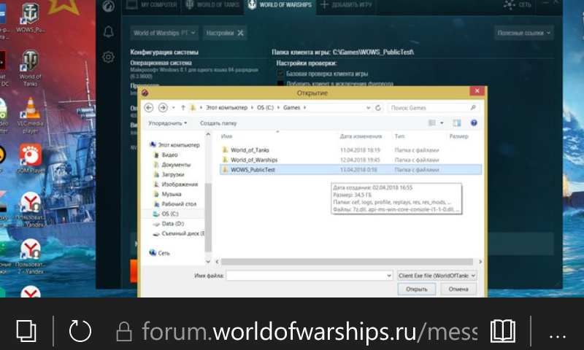Open the Полезные ссылки dropdown
Viewport: 584px width, 350px height.
click(523, 33)
